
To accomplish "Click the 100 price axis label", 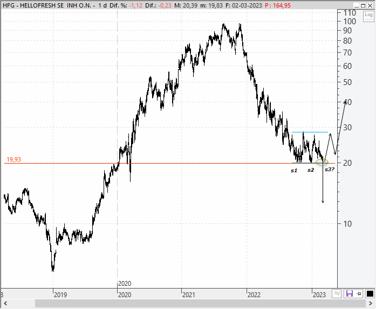I will click(x=350, y=22).
